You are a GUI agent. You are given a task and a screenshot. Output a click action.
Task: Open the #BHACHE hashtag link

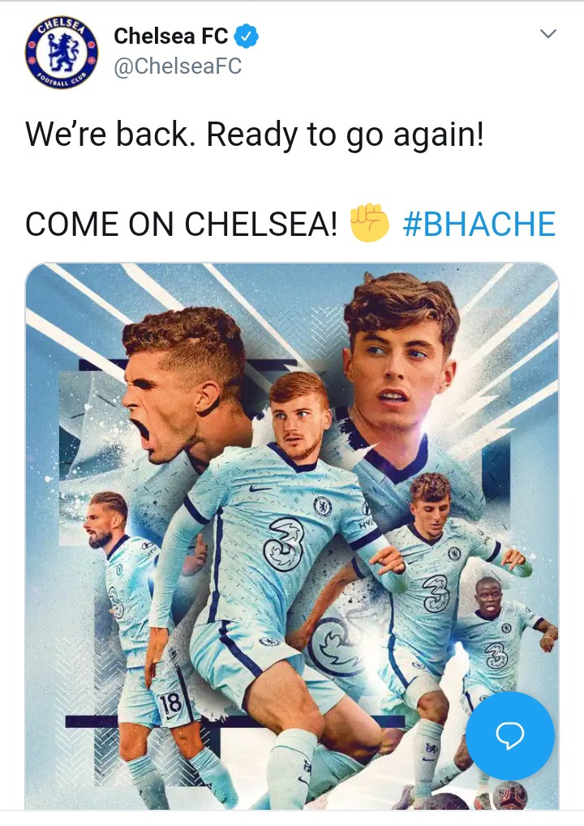(x=479, y=224)
